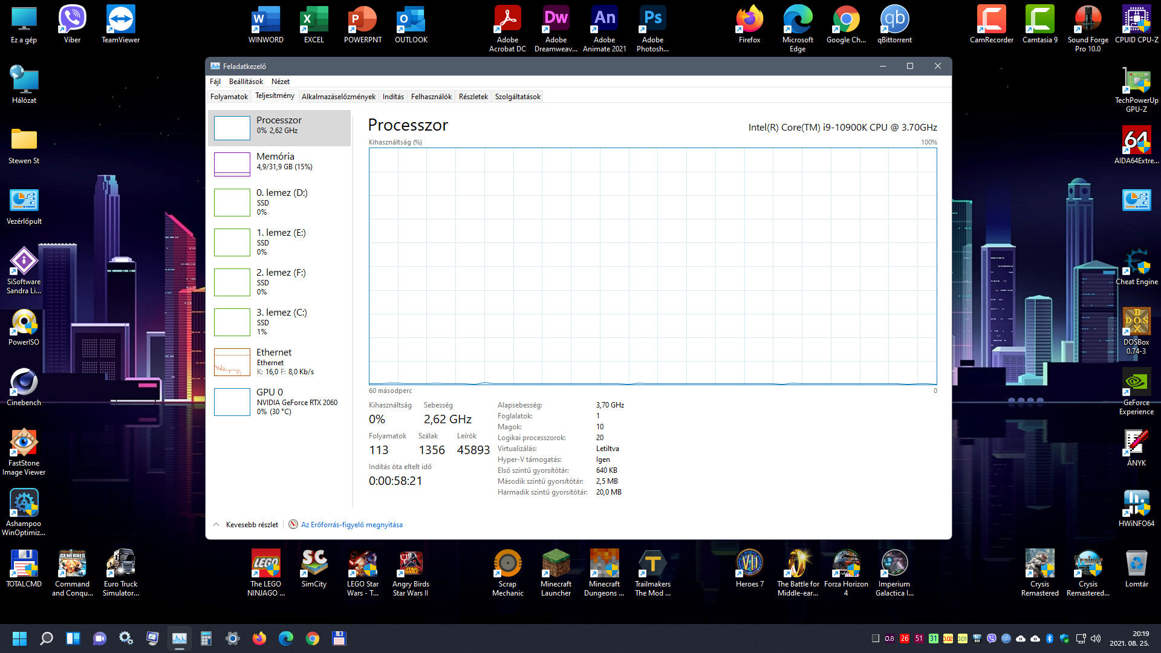Viewport: 1161px width, 653px height.
Task: Select the 3. lemez (C:) disk entry
Action: 279,322
